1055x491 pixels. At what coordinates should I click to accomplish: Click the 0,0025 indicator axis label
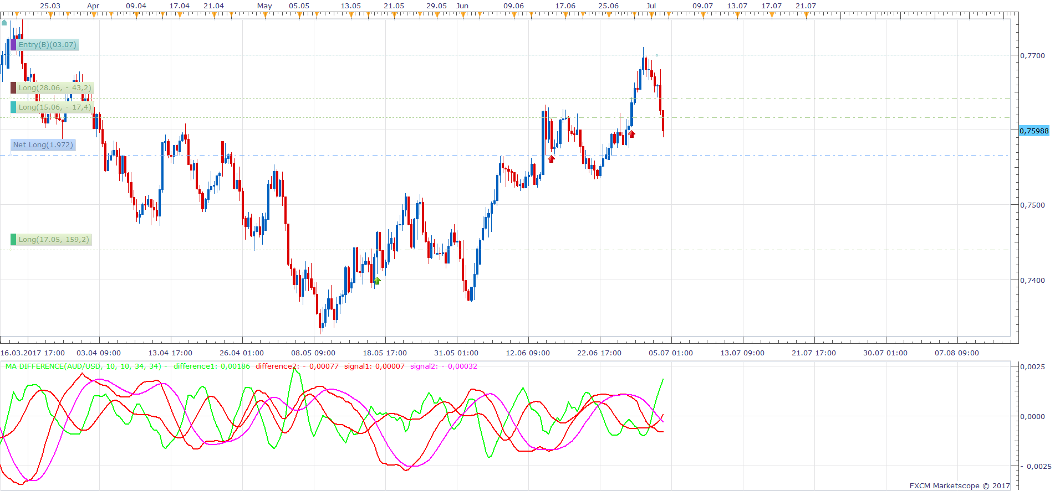[1032, 366]
